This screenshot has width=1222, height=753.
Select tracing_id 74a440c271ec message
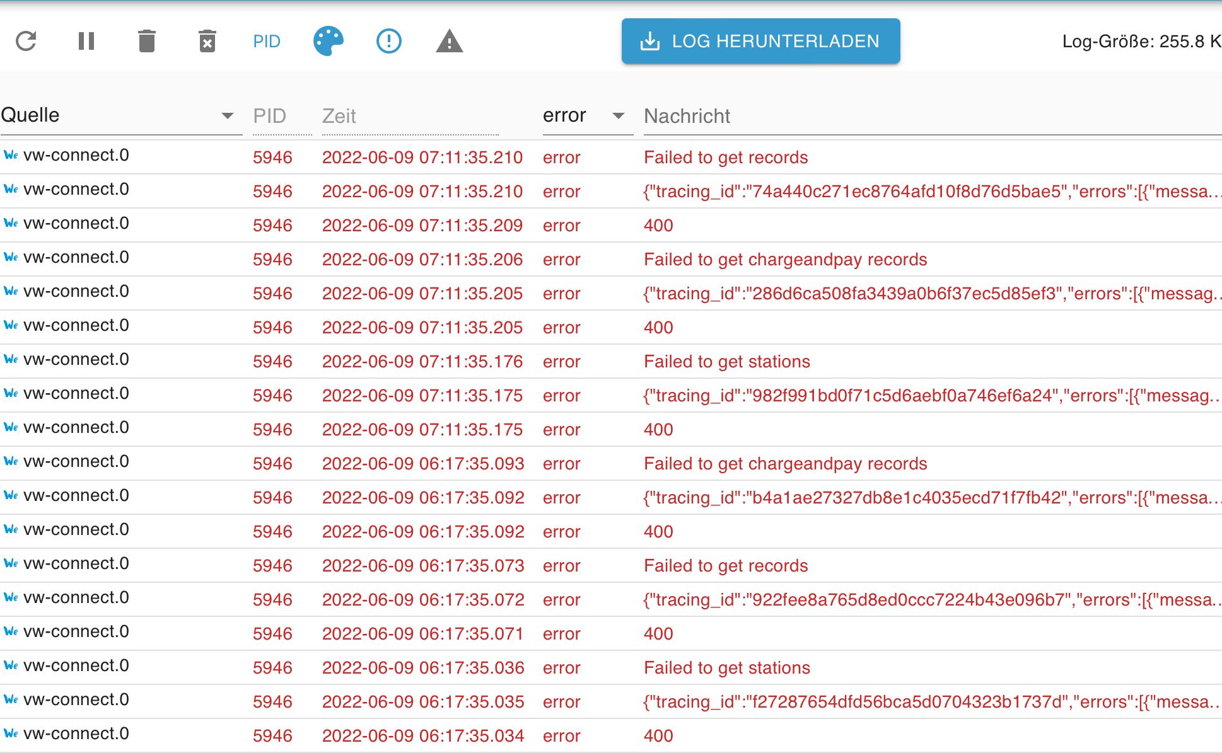tap(933, 192)
